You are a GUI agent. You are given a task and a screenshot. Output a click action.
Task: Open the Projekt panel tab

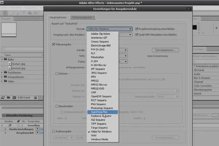[x=6, y=19]
